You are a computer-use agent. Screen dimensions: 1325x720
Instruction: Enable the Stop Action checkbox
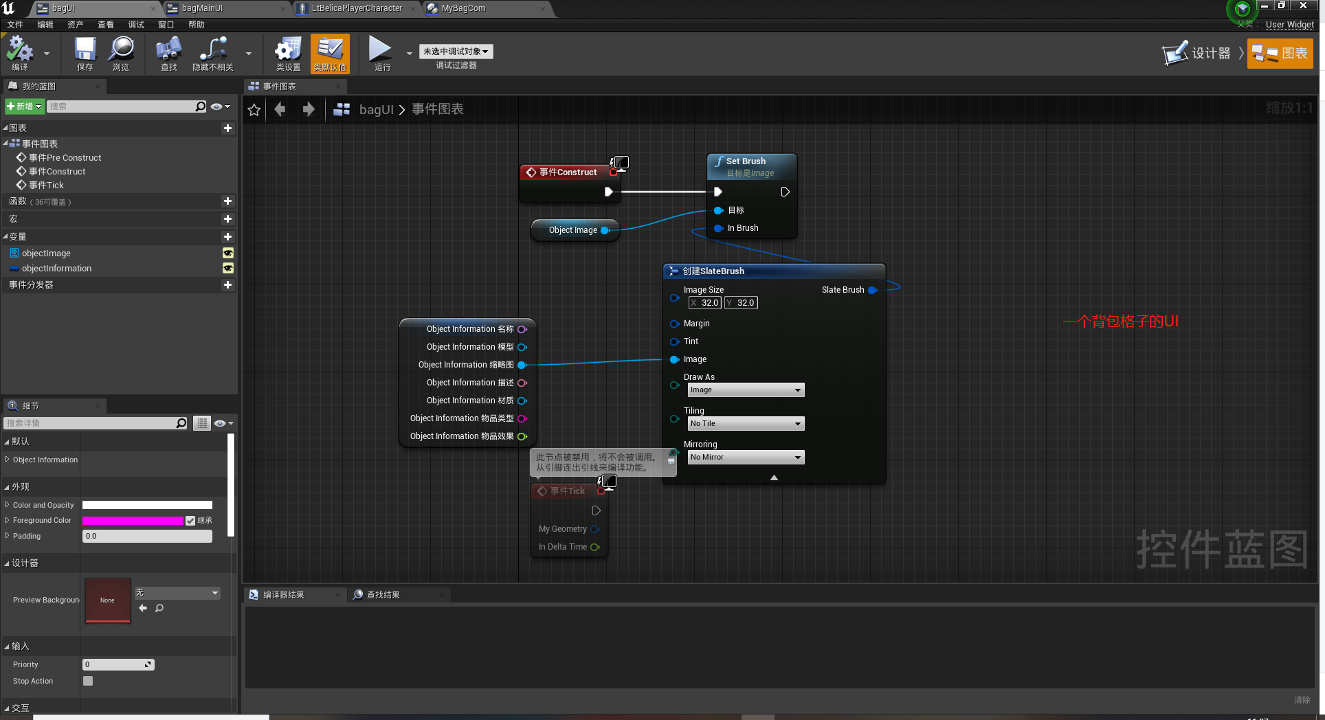(x=88, y=681)
